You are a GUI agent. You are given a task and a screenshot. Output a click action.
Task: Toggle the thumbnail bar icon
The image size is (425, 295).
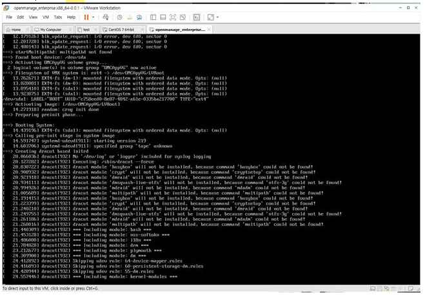[163, 17]
